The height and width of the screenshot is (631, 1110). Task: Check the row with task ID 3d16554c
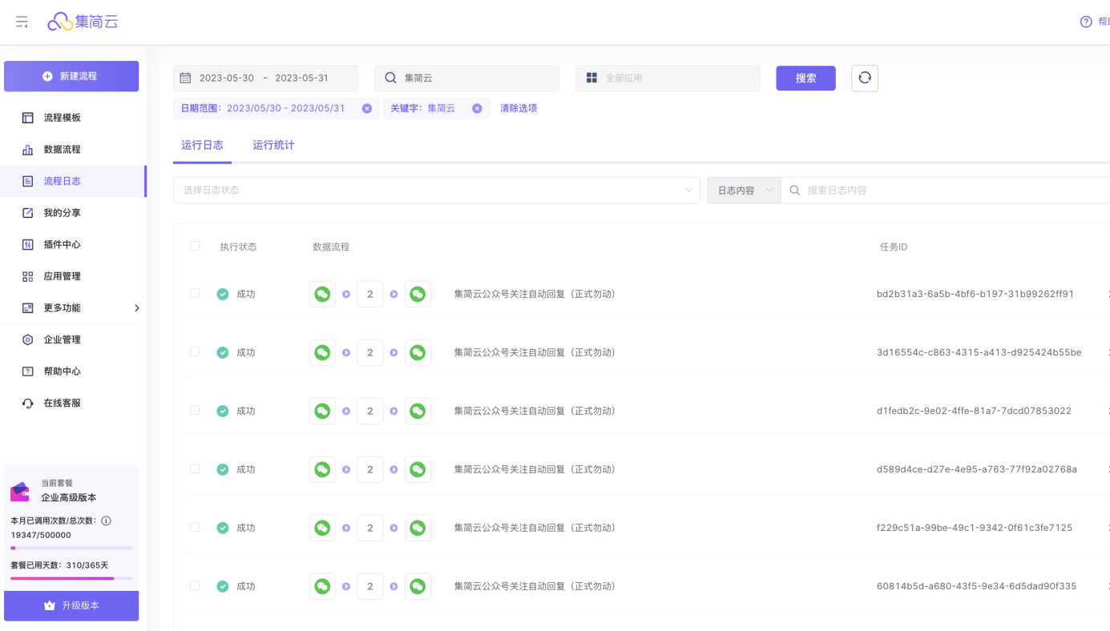point(195,352)
